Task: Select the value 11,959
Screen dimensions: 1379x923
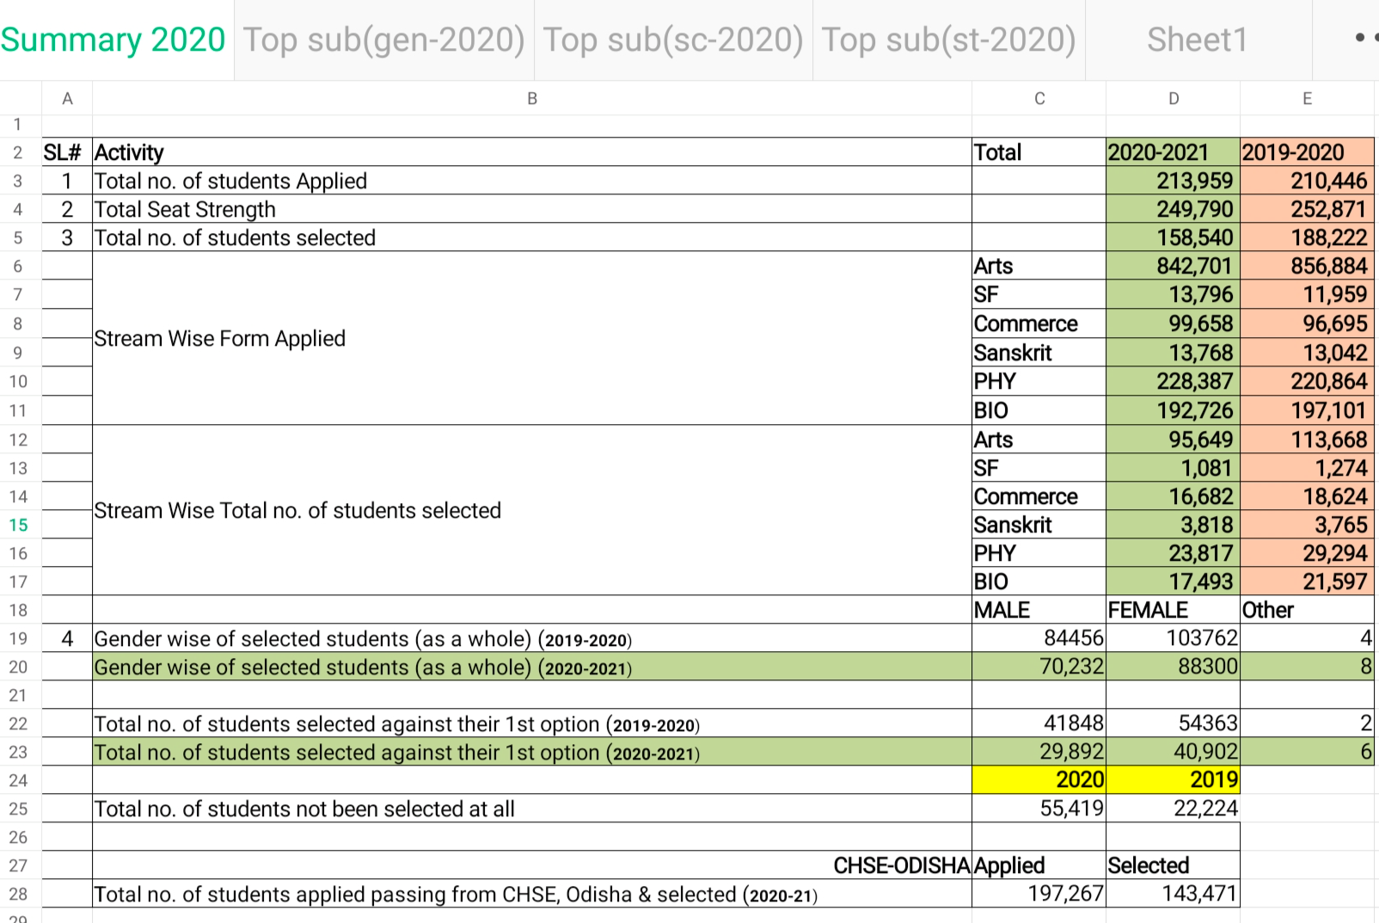Action: 1307,294
